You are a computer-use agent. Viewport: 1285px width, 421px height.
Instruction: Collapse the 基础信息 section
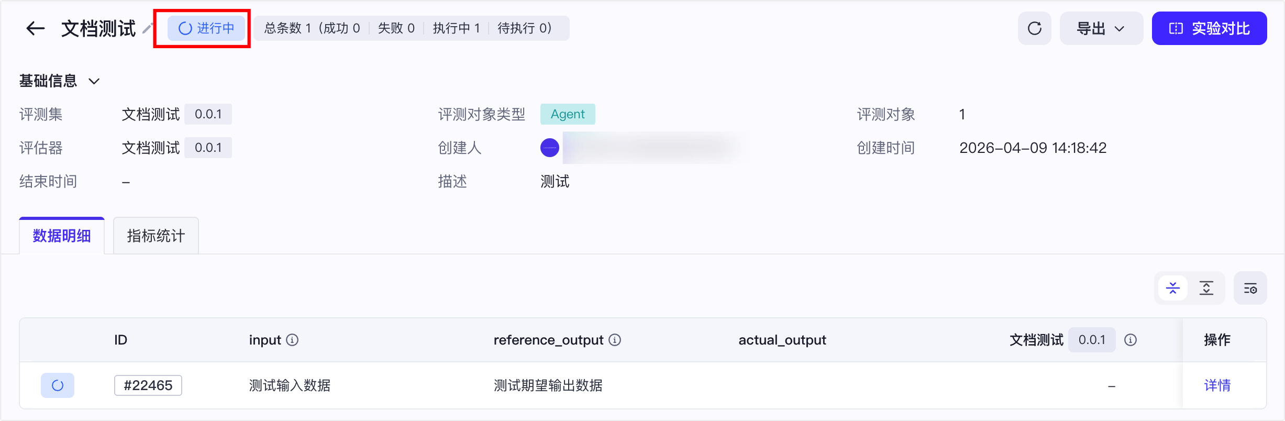click(94, 81)
